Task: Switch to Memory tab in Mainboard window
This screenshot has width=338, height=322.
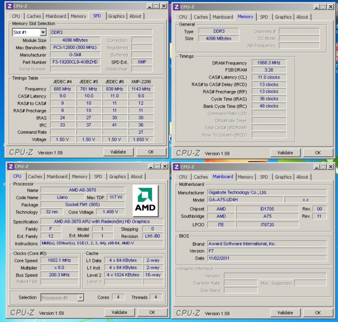Action: [x=245, y=177]
